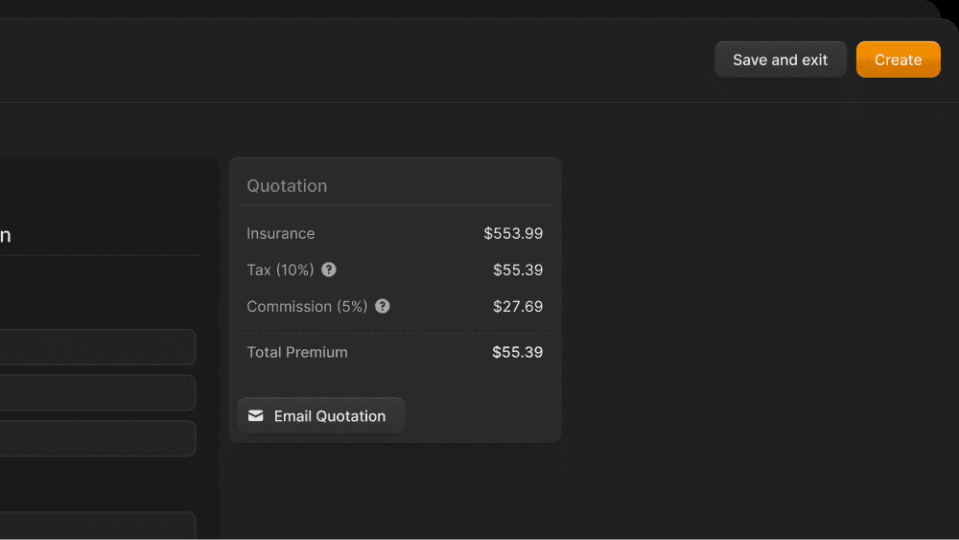Click the Commission amount $27.69
The width and height of the screenshot is (959, 540).
[518, 306]
